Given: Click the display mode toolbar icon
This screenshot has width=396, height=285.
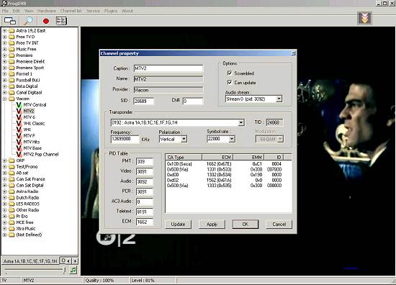Looking at the screenshot, I should point(10,21).
